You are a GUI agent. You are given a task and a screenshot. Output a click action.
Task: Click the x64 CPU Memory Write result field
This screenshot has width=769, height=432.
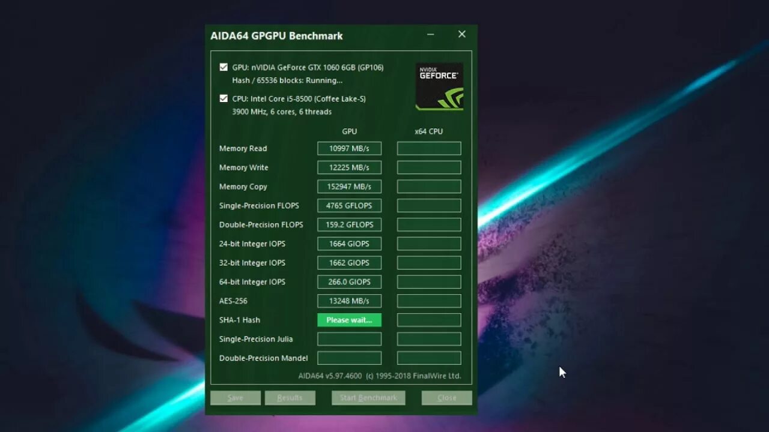[x=429, y=167]
